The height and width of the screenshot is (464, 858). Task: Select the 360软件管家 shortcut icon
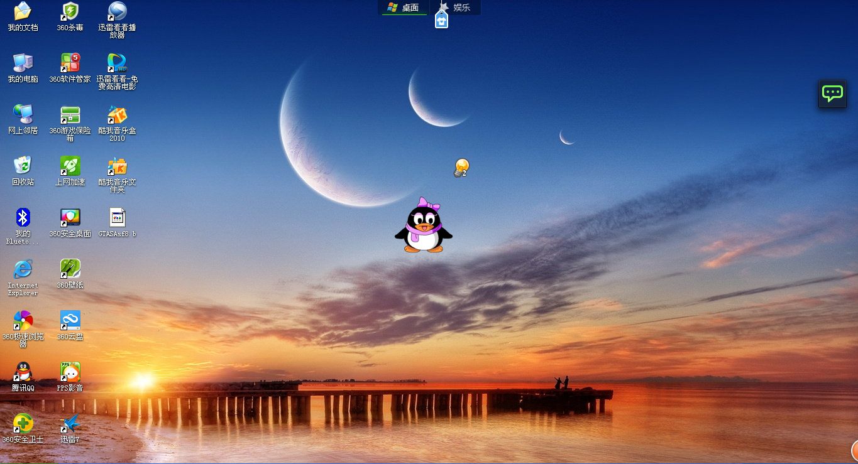[70, 63]
